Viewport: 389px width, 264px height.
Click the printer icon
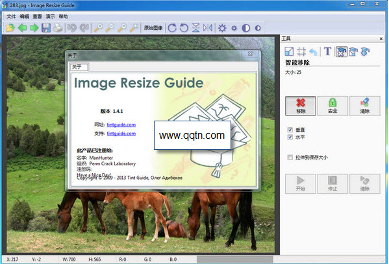[58, 28]
